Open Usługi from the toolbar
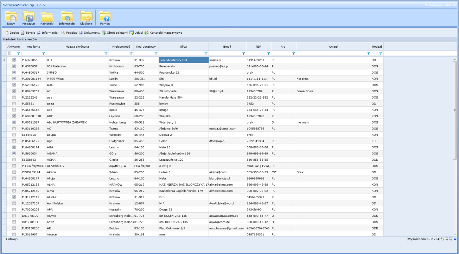459x254 pixels. 136,33
